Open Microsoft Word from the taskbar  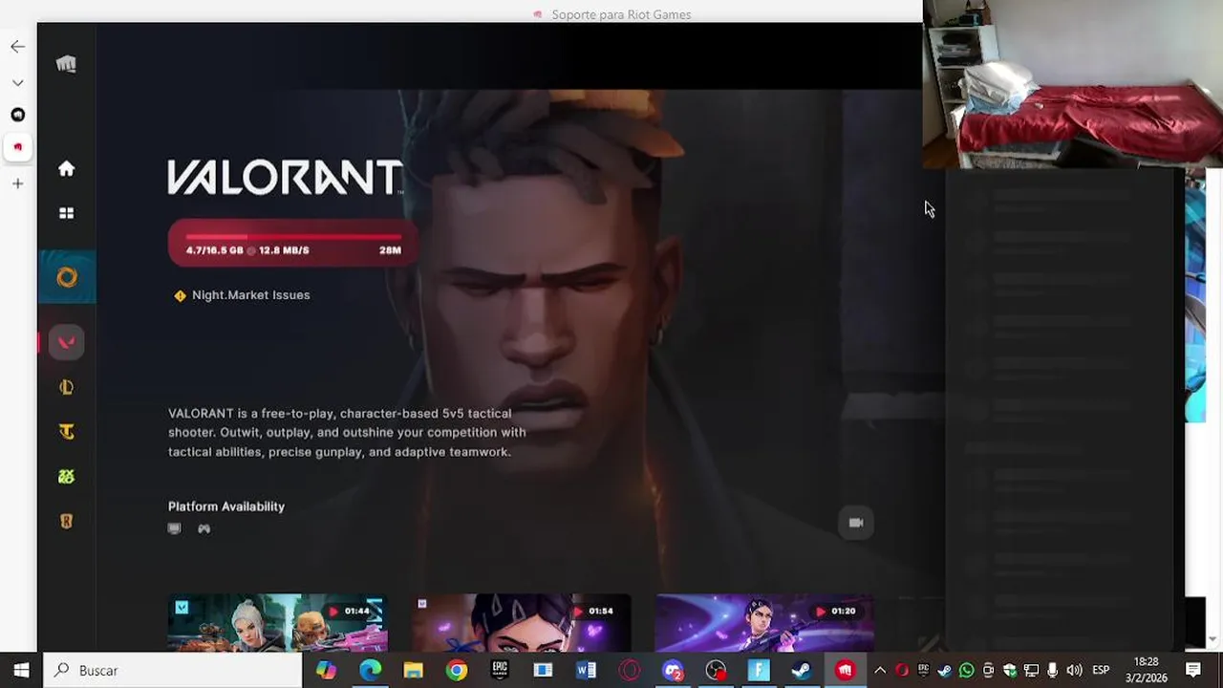(x=587, y=671)
